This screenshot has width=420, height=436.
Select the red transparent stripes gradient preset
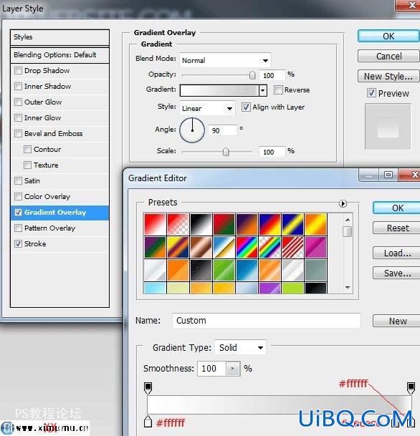[x=292, y=247]
